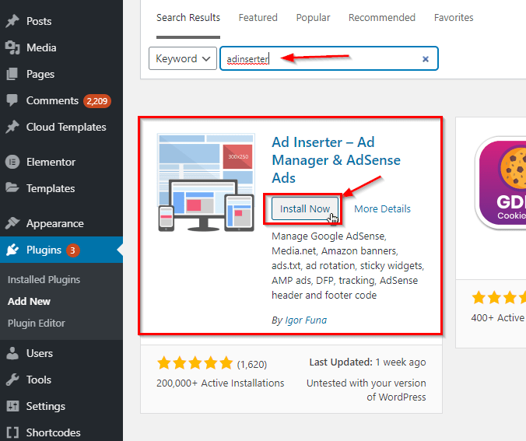The image size is (526, 441).
Task: Click the Shortcodes brackets icon
Action: coord(12,432)
